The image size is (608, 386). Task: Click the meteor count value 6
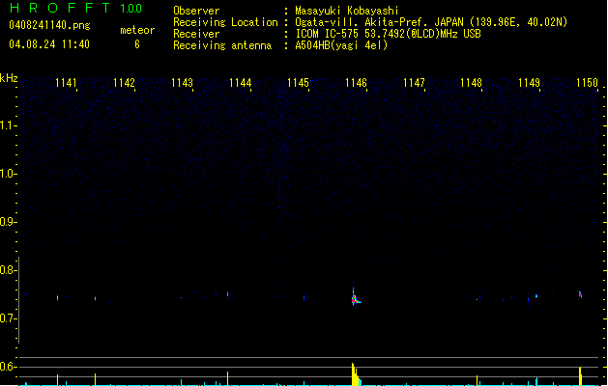[x=137, y=44]
